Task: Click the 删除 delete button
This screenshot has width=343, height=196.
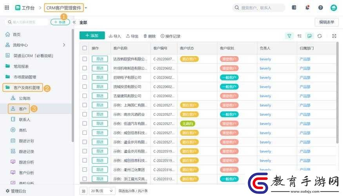Action: (150, 36)
